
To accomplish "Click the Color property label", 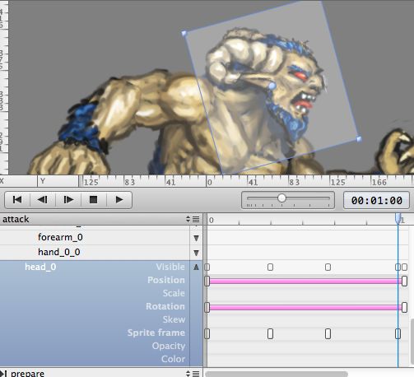I will point(173,359).
